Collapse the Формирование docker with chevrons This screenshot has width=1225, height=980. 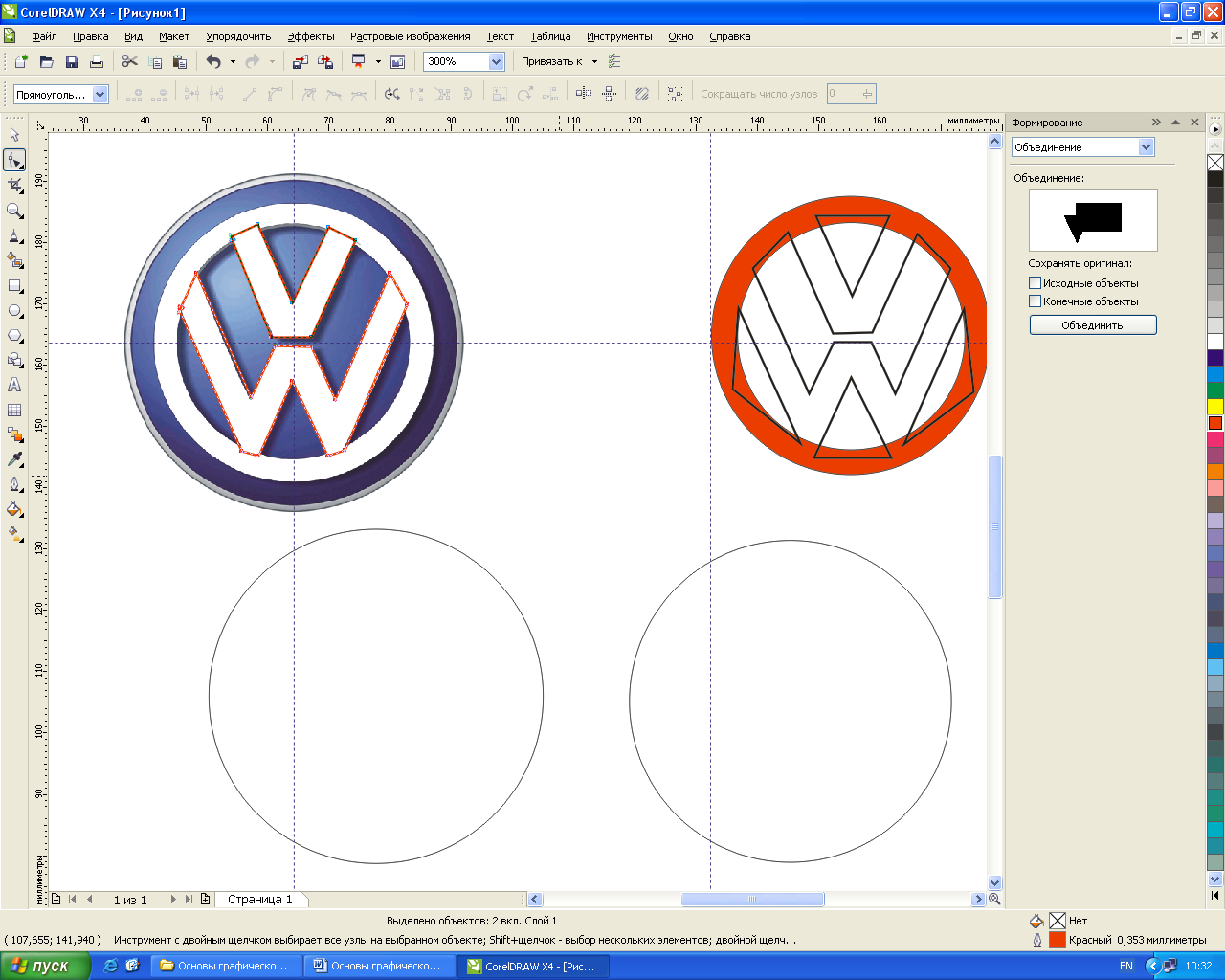(1156, 122)
